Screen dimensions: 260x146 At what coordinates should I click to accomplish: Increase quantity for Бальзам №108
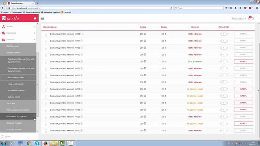[x=227, y=62]
